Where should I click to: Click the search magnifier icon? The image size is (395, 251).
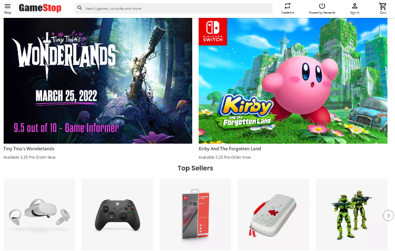pyautogui.click(x=80, y=8)
